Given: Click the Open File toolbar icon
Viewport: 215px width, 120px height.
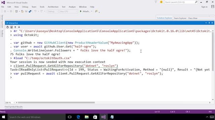Looking at the screenshot, I should (23, 11).
